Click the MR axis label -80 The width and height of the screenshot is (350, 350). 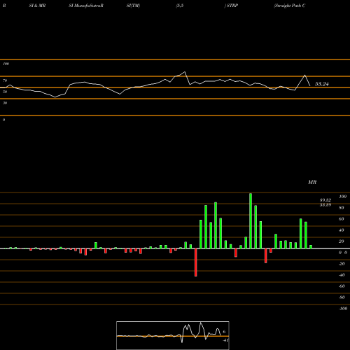click(342, 297)
